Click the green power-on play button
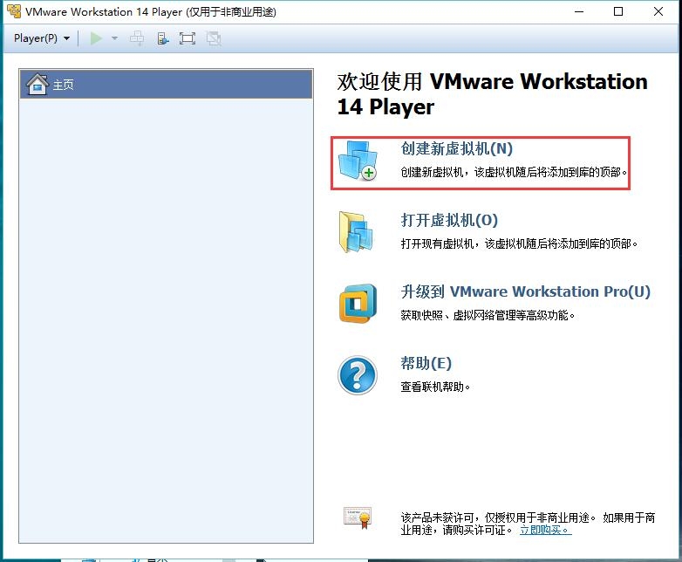682x562 pixels. [96, 38]
